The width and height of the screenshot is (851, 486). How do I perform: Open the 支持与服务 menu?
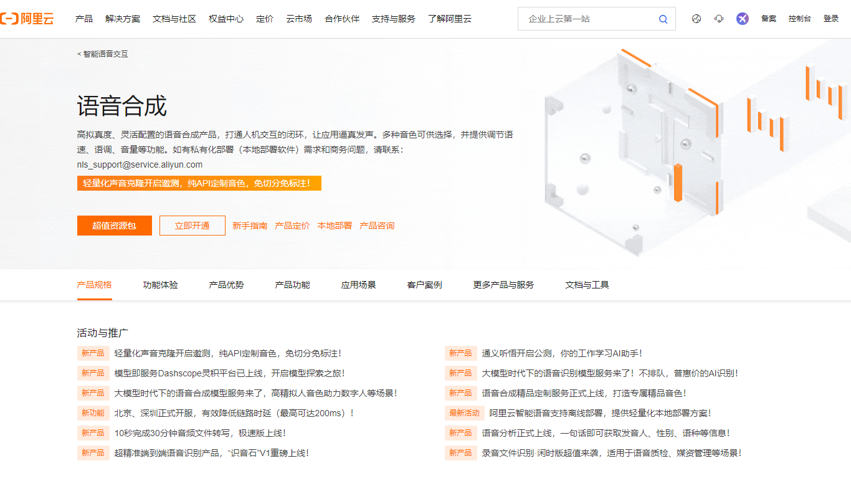(394, 19)
